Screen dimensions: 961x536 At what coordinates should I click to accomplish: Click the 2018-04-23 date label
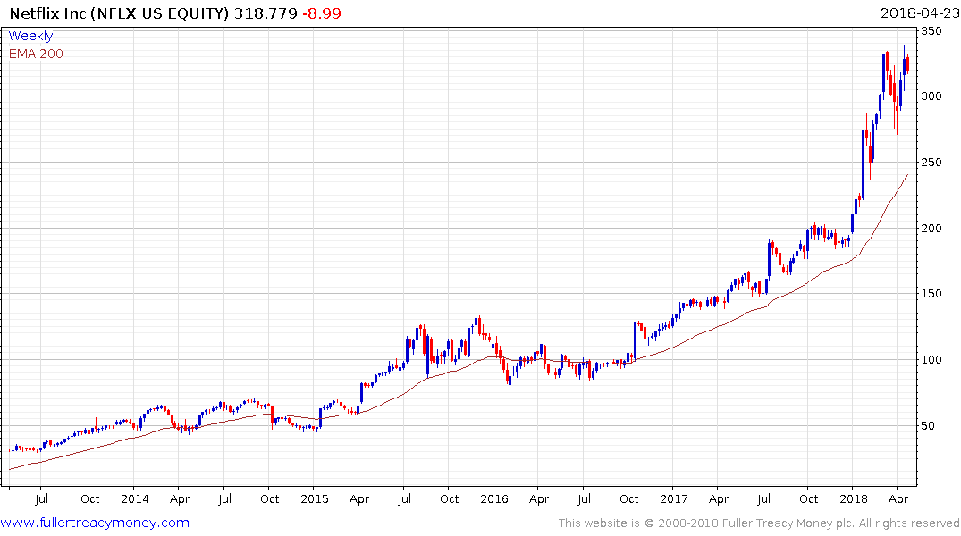[x=919, y=13]
